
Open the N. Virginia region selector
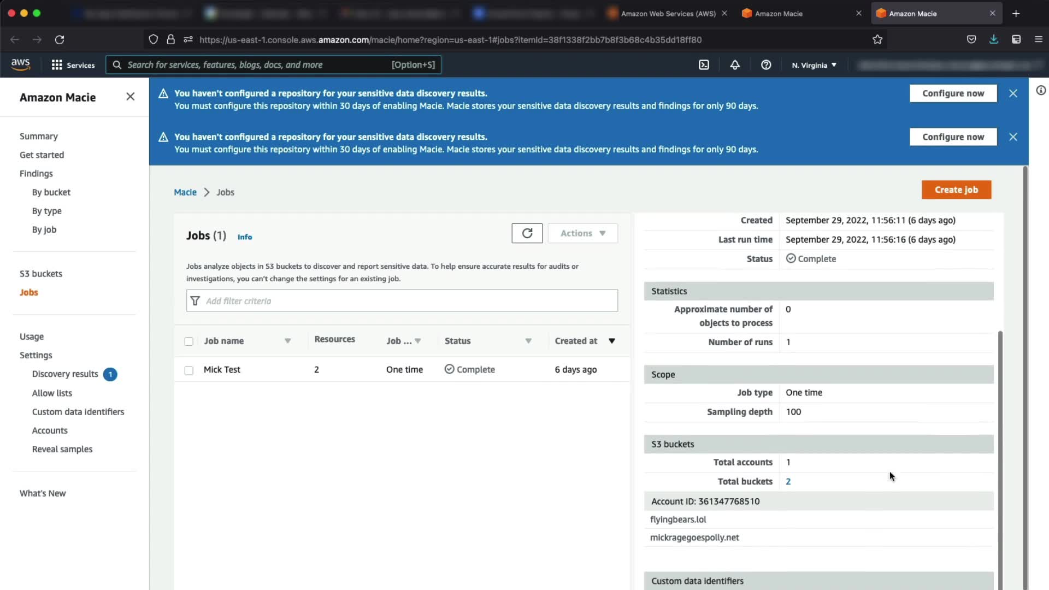click(x=814, y=65)
